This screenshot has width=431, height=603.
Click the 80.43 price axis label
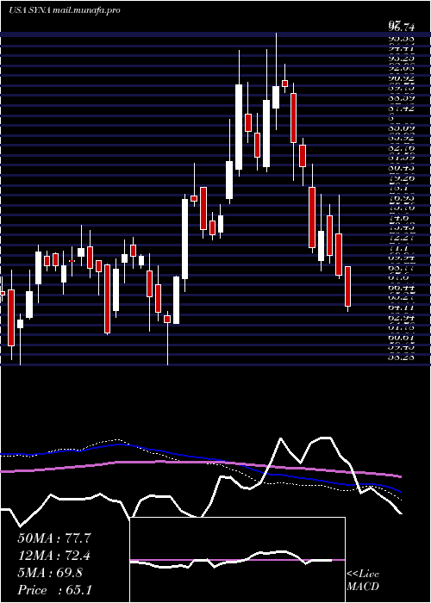(402, 168)
